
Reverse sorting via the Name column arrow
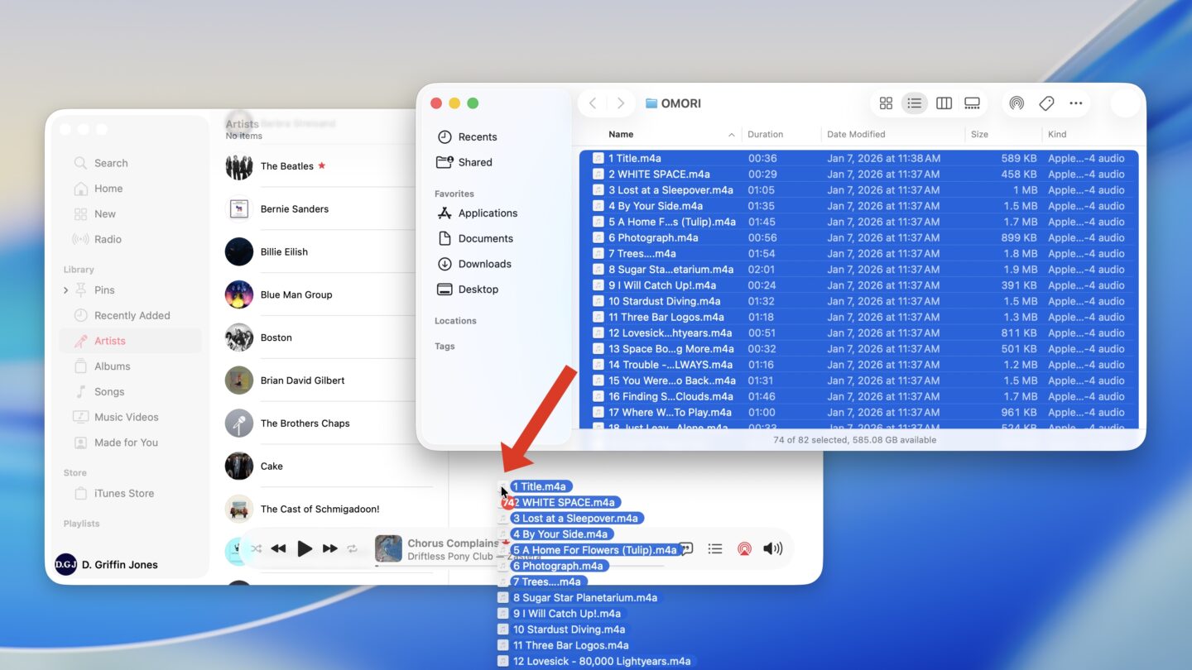pyautogui.click(x=730, y=133)
